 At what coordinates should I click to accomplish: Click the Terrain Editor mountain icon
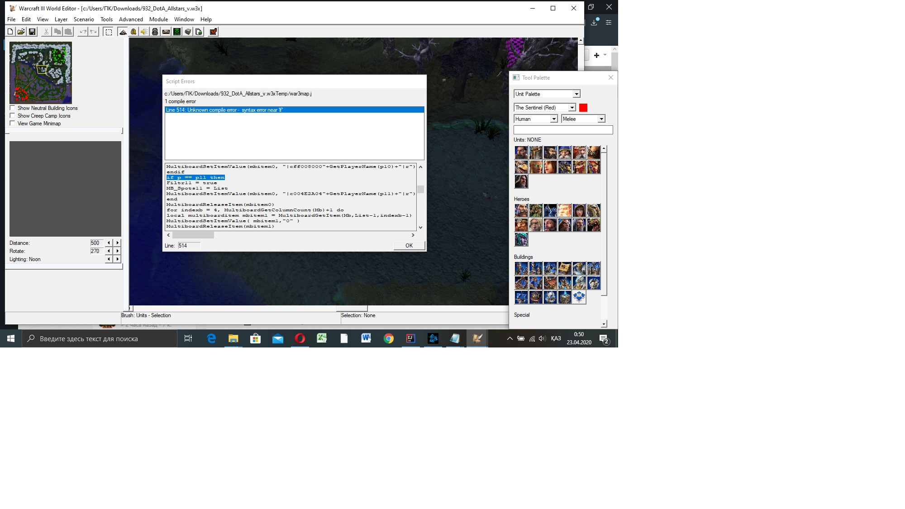point(123,32)
